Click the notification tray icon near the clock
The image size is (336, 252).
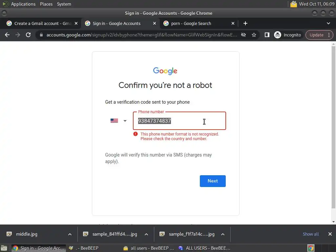tap(294, 4)
